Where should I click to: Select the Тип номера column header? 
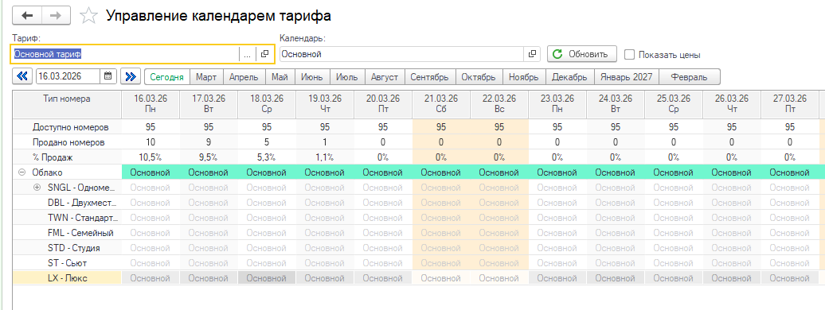[68, 104]
